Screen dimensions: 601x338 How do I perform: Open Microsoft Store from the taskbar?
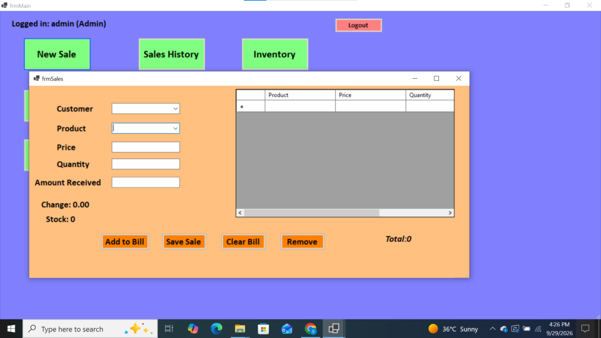pos(264,329)
